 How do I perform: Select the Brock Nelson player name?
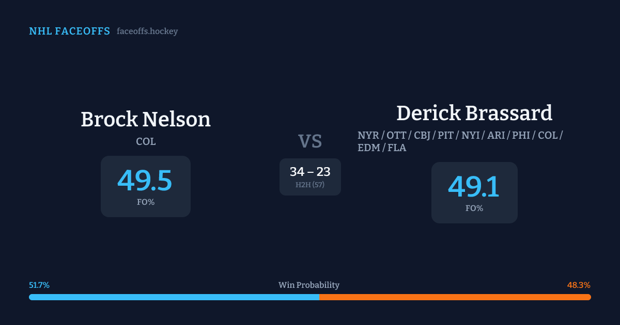tap(146, 119)
